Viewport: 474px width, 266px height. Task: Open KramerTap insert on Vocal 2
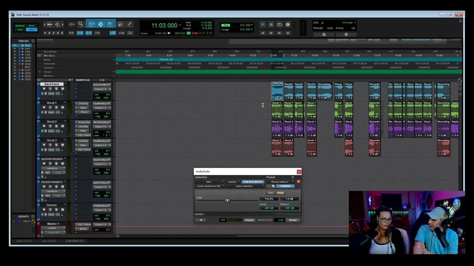84,122
